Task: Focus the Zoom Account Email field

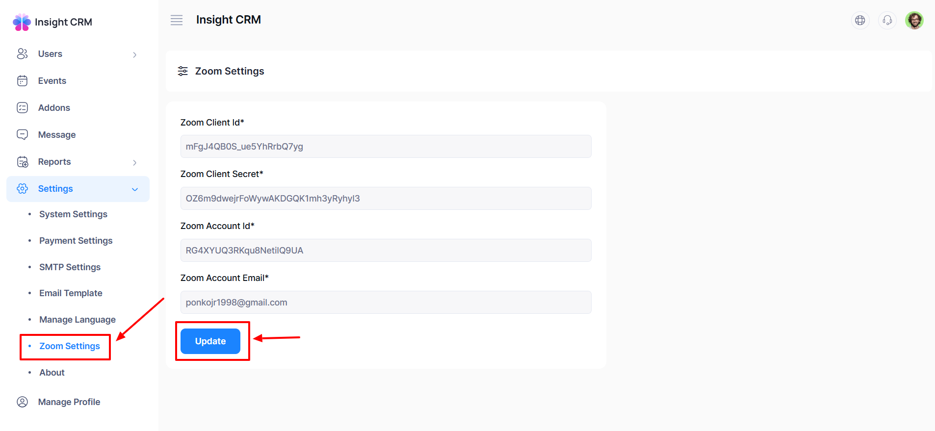Action: [x=386, y=303]
